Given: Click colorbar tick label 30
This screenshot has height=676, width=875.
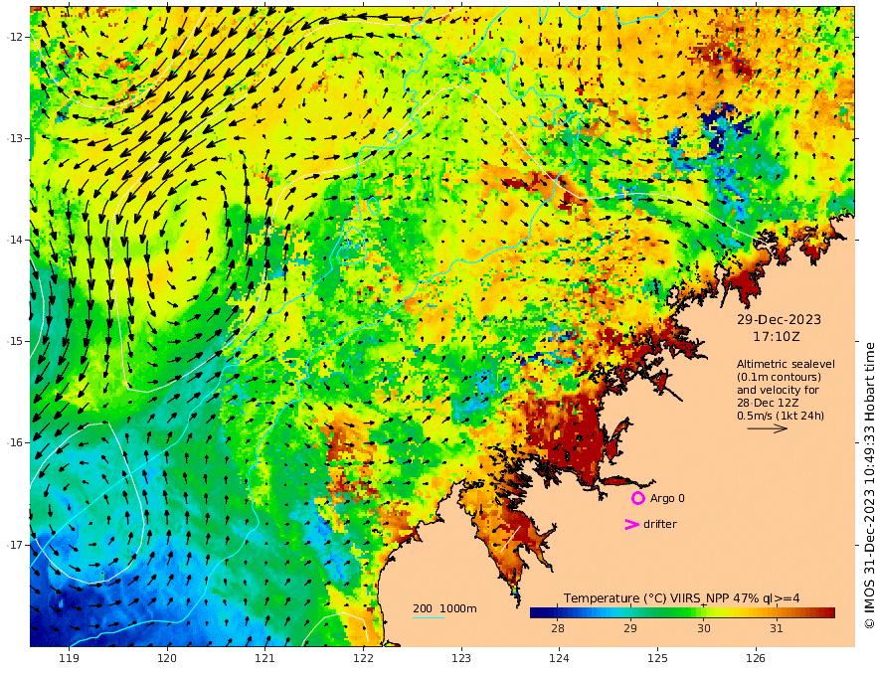Looking at the screenshot, I should (704, 628).
